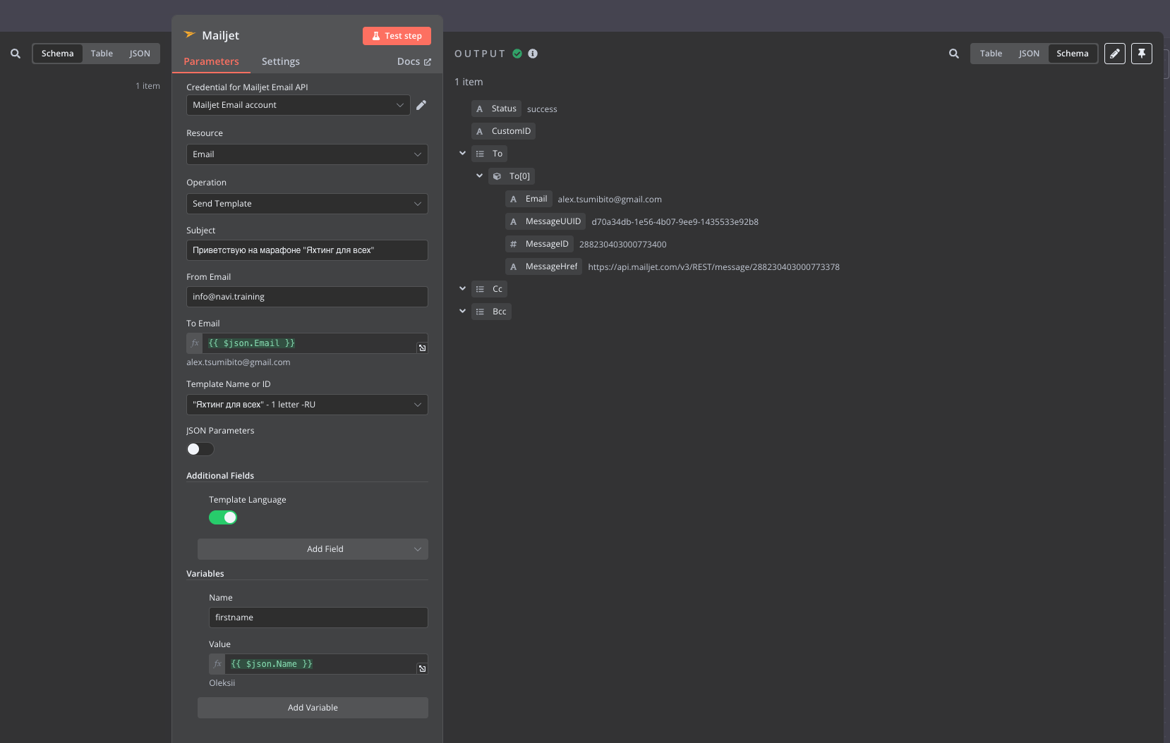The height and width of the screenshot is (743, 1170).
Task: Open expression editor for To Email field
Action: point(422,348)
